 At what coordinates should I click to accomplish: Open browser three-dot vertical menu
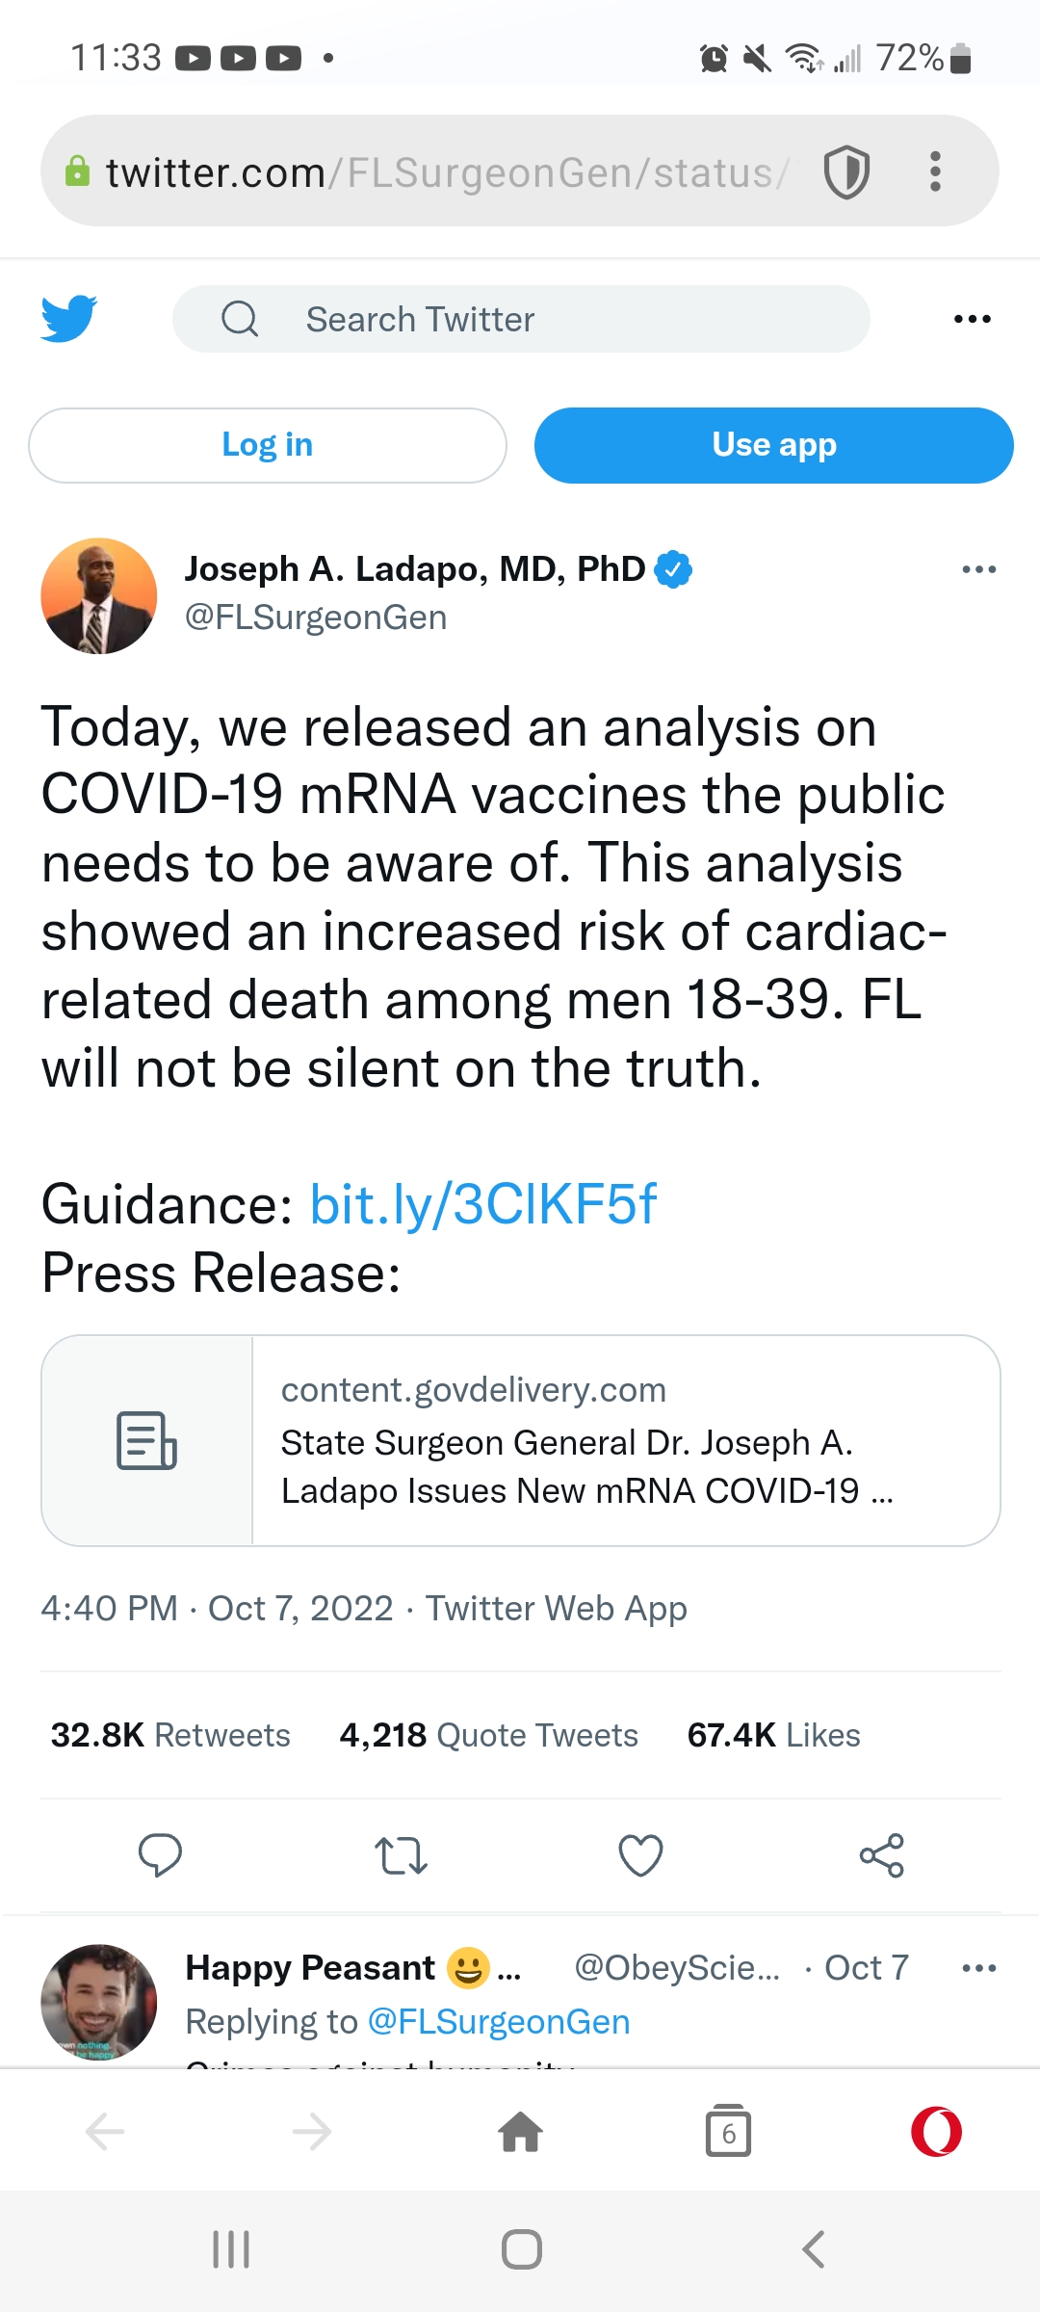[934, 172]
